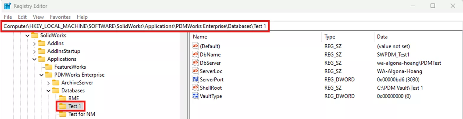This screenshot has height=119, width=463.
Task: Click REG_DWORD type in ServerPort row
Action: pyautogui.click(x=339, y=79)
